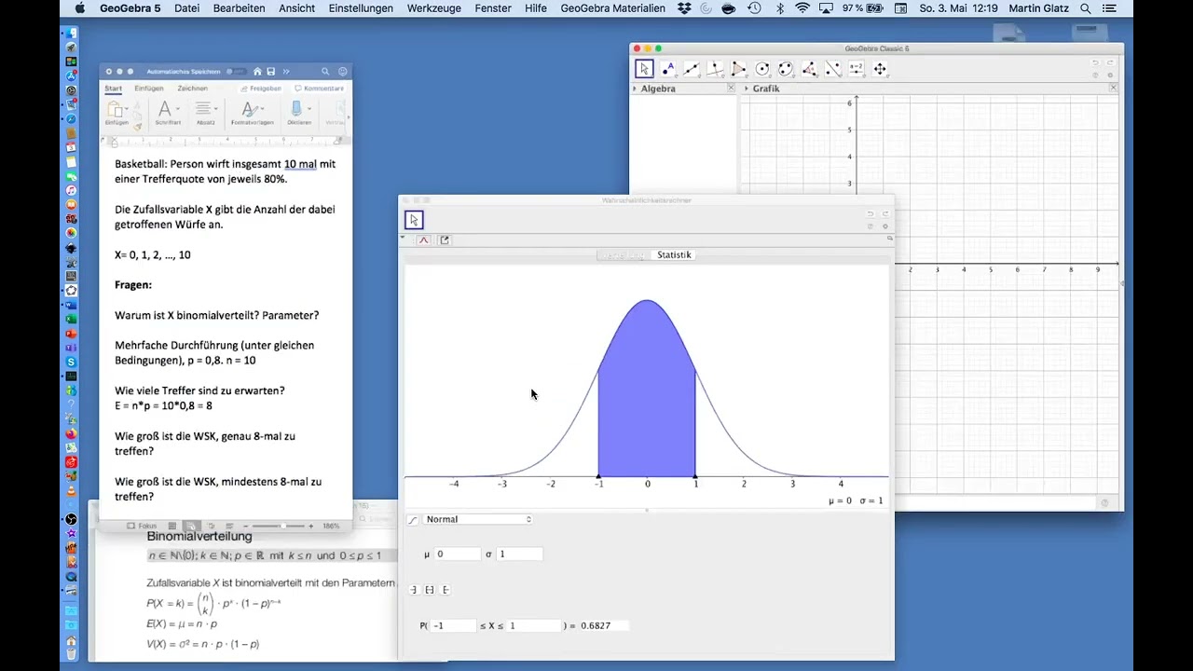Click the Word zoom slider
1193x671 pixels.
tap(279, 526)
